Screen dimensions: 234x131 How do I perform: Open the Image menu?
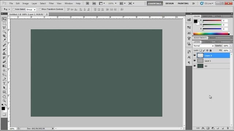coord(26,3)
